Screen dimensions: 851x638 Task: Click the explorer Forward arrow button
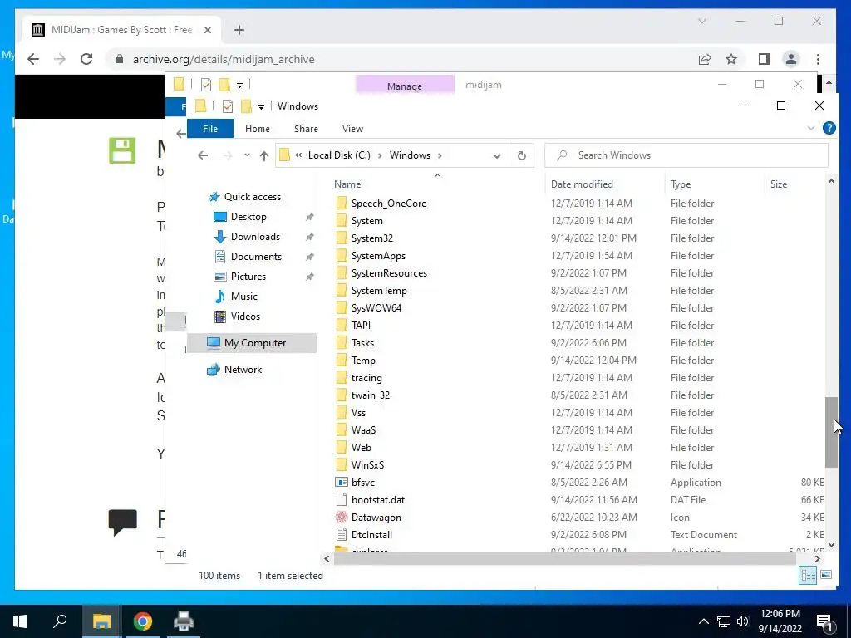coord(228,155)
